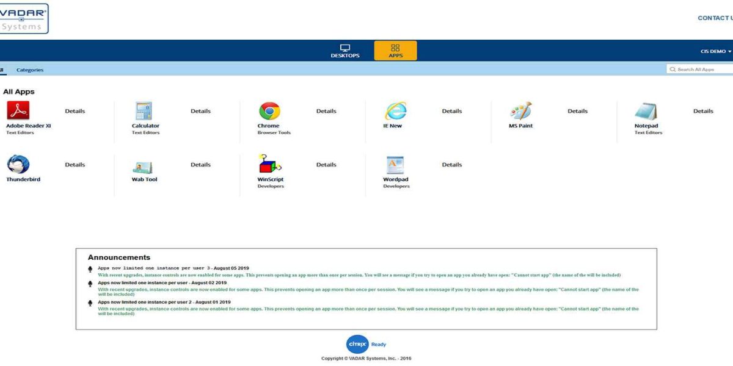Open the Wordpad app

coord(395,163)
